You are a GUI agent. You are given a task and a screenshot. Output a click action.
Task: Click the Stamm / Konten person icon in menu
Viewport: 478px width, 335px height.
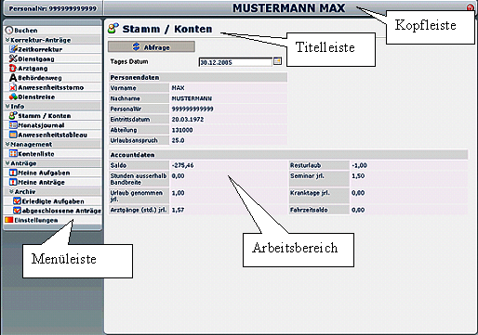point(13,115)
